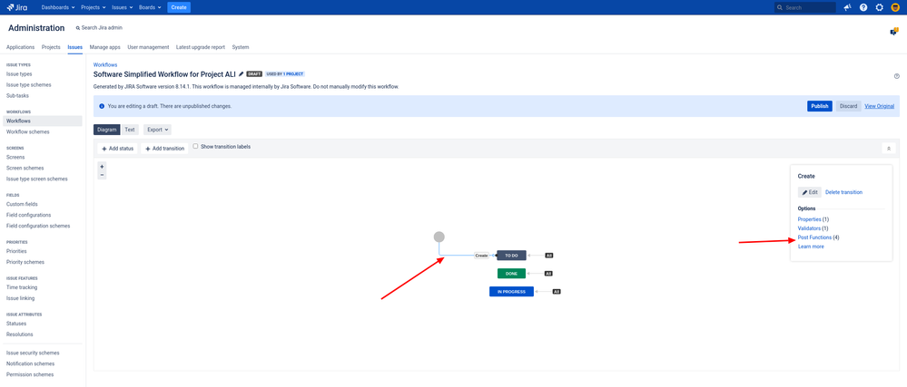
Task: Click the blue Create button
Action: click(179, 7)
